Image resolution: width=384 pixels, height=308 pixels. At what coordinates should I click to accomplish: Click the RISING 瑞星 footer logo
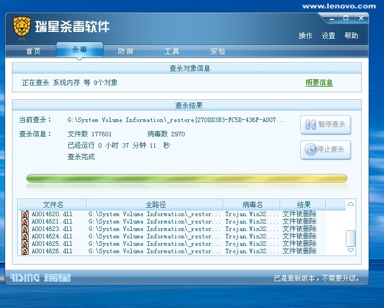click(40, 278)
